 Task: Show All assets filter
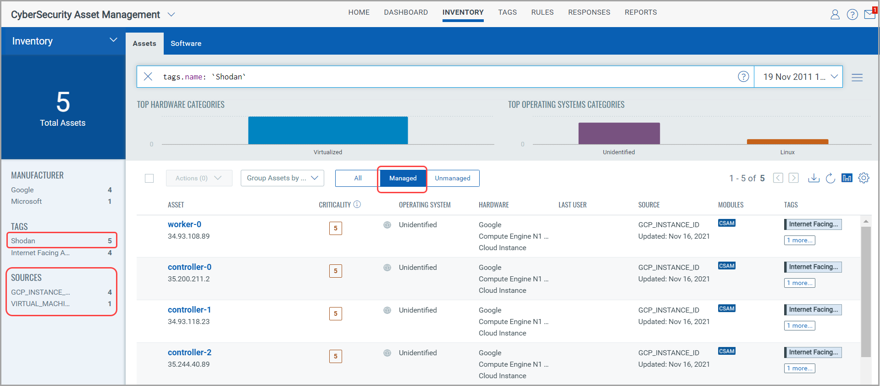(x=358, y=178)
